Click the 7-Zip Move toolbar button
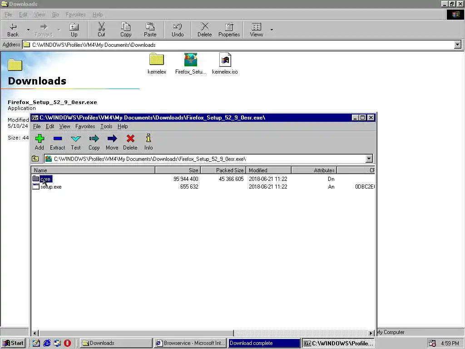The width and height of the screenshot is (465, 349). [x=112, y=142]
